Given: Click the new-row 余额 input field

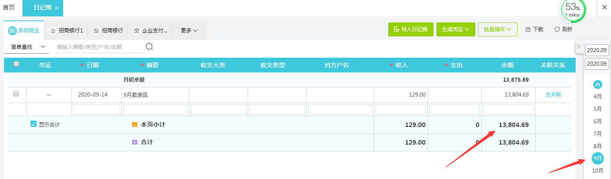Looking at the screenshot, I should pyautogui.click(x=508, y=109).
